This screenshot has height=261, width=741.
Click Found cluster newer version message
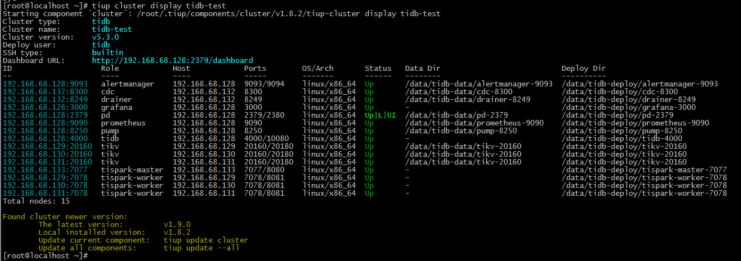[x=65, y=216]
